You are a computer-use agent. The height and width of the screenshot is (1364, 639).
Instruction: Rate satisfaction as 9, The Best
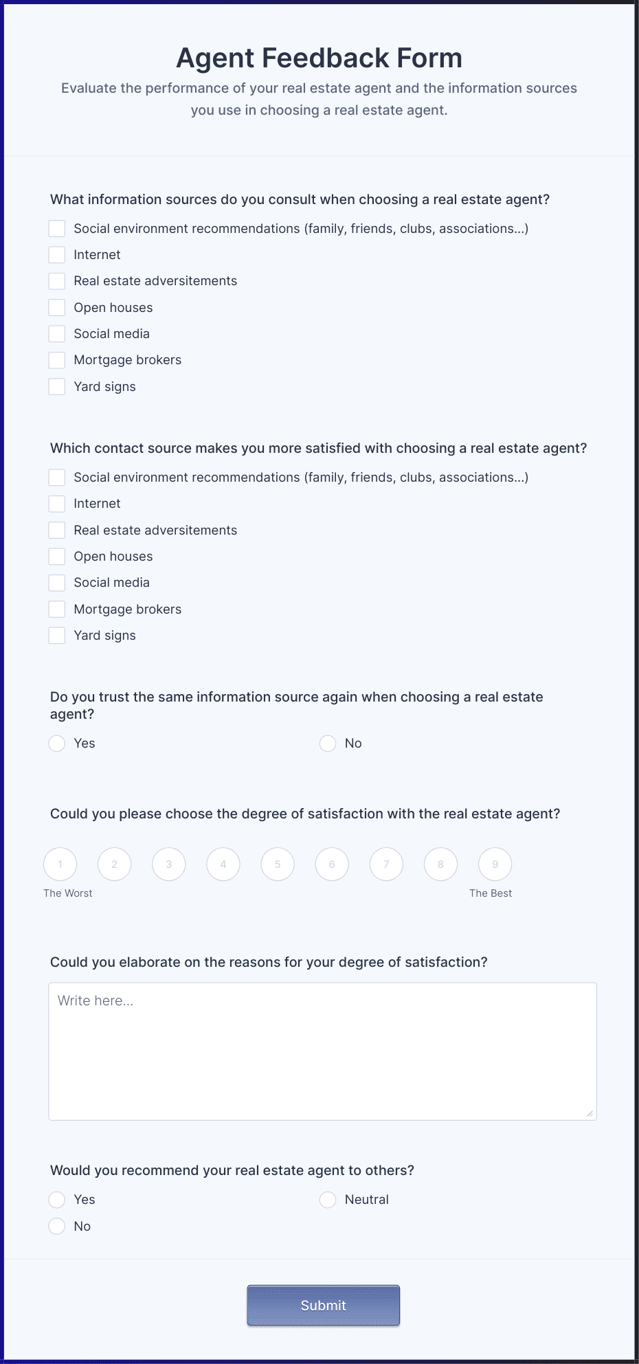[495, 864]
